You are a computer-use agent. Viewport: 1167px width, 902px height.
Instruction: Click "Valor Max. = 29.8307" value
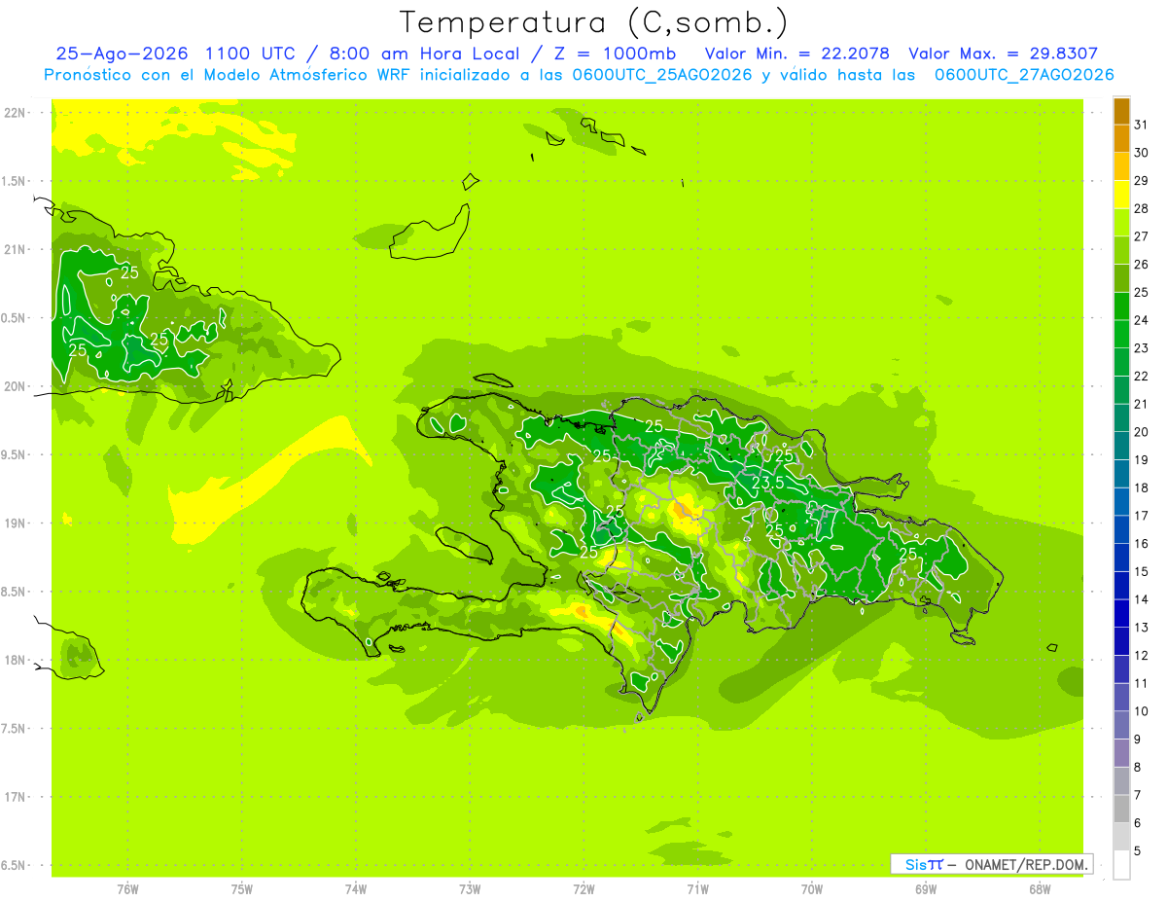(1004, 54)
